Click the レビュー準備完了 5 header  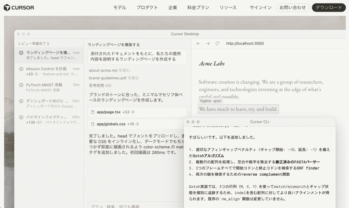pos(34,44)
